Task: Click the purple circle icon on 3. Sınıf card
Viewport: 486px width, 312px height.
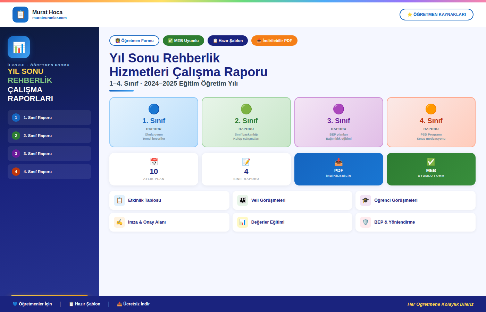Action: [x=338, y=109]
